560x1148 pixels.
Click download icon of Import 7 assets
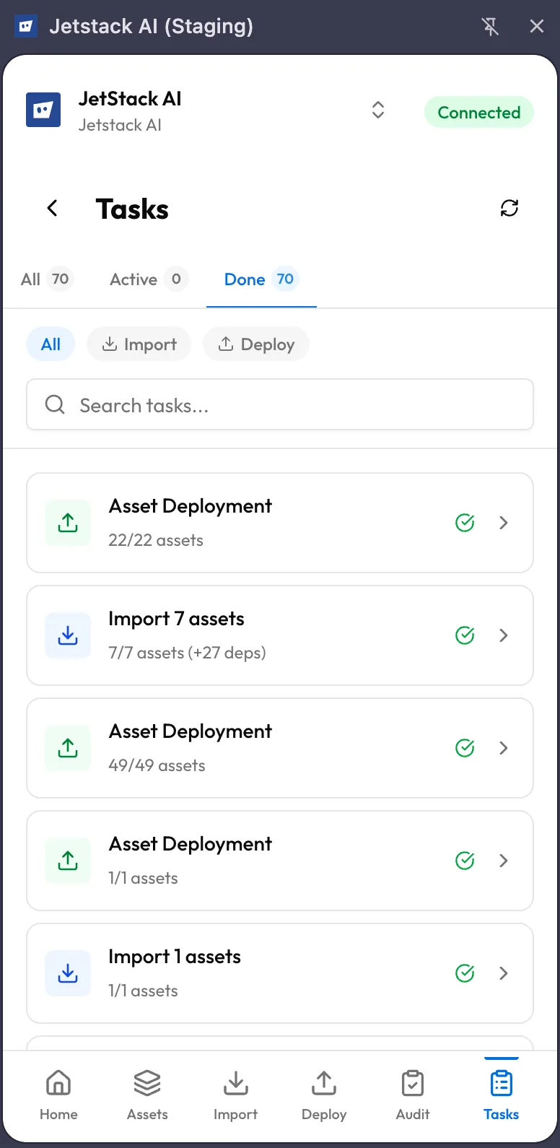(x=68, y=635)
